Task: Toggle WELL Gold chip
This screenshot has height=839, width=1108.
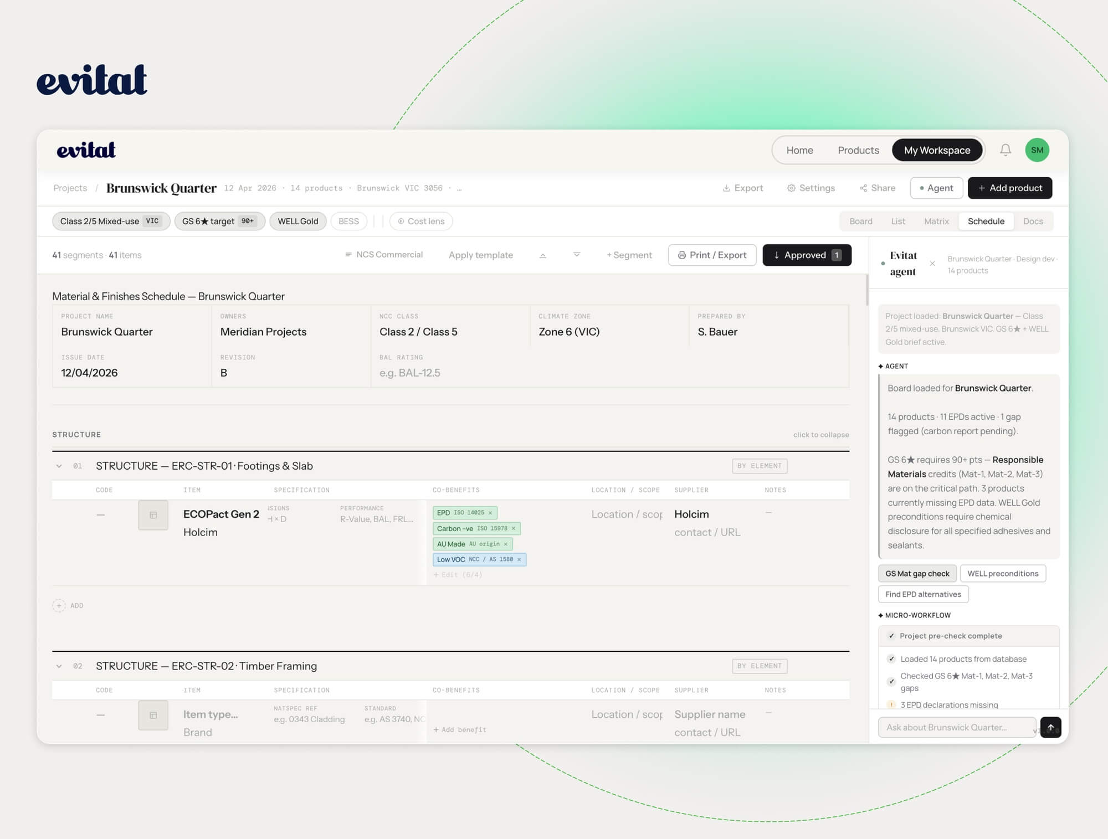Action: point(298,221)
